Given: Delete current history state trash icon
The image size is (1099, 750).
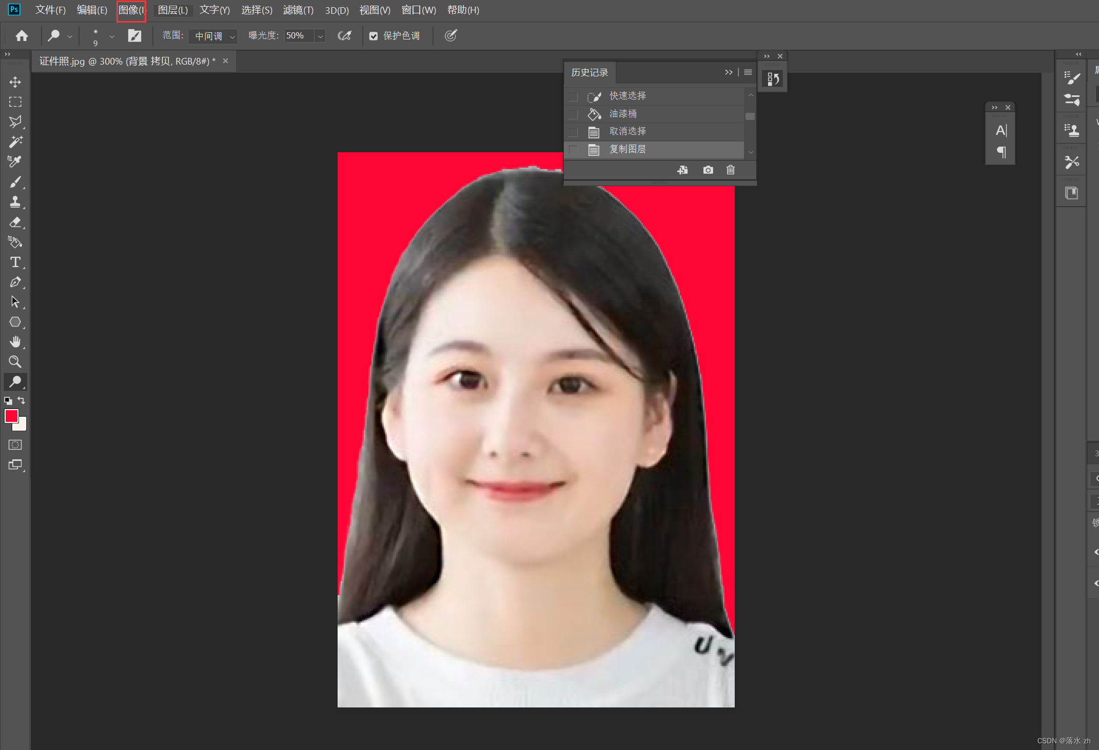Looking at the screenshot, I should 731,170.
